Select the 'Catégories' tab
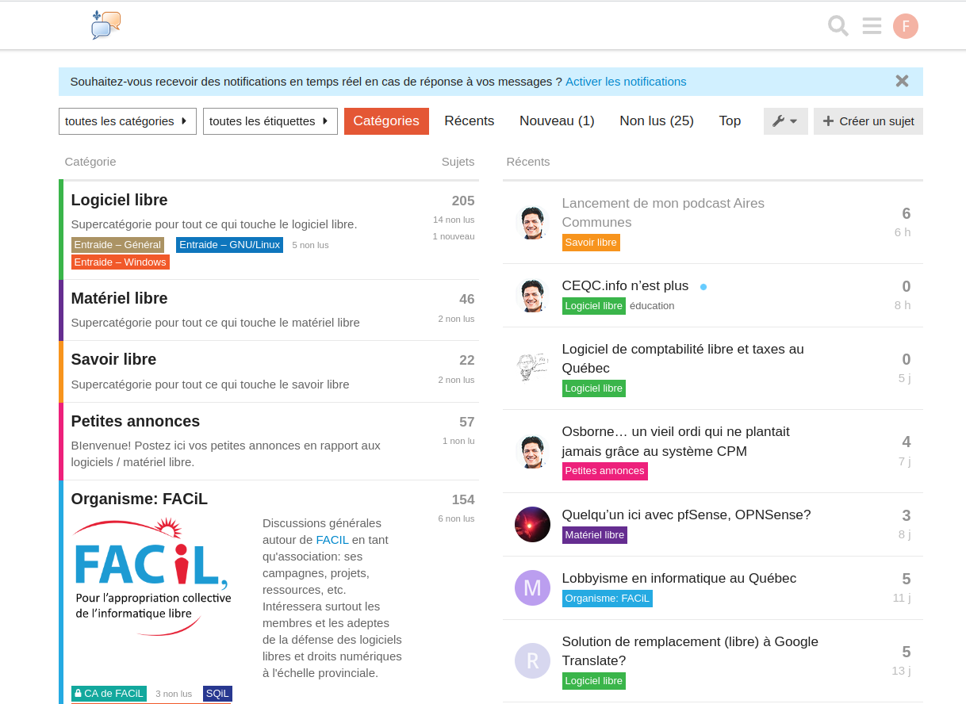This screenshot has width=966, height=704. [386, 121]
